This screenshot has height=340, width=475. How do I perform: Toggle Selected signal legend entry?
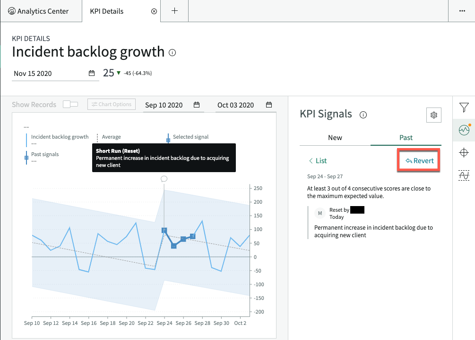[x=188, y=137]
